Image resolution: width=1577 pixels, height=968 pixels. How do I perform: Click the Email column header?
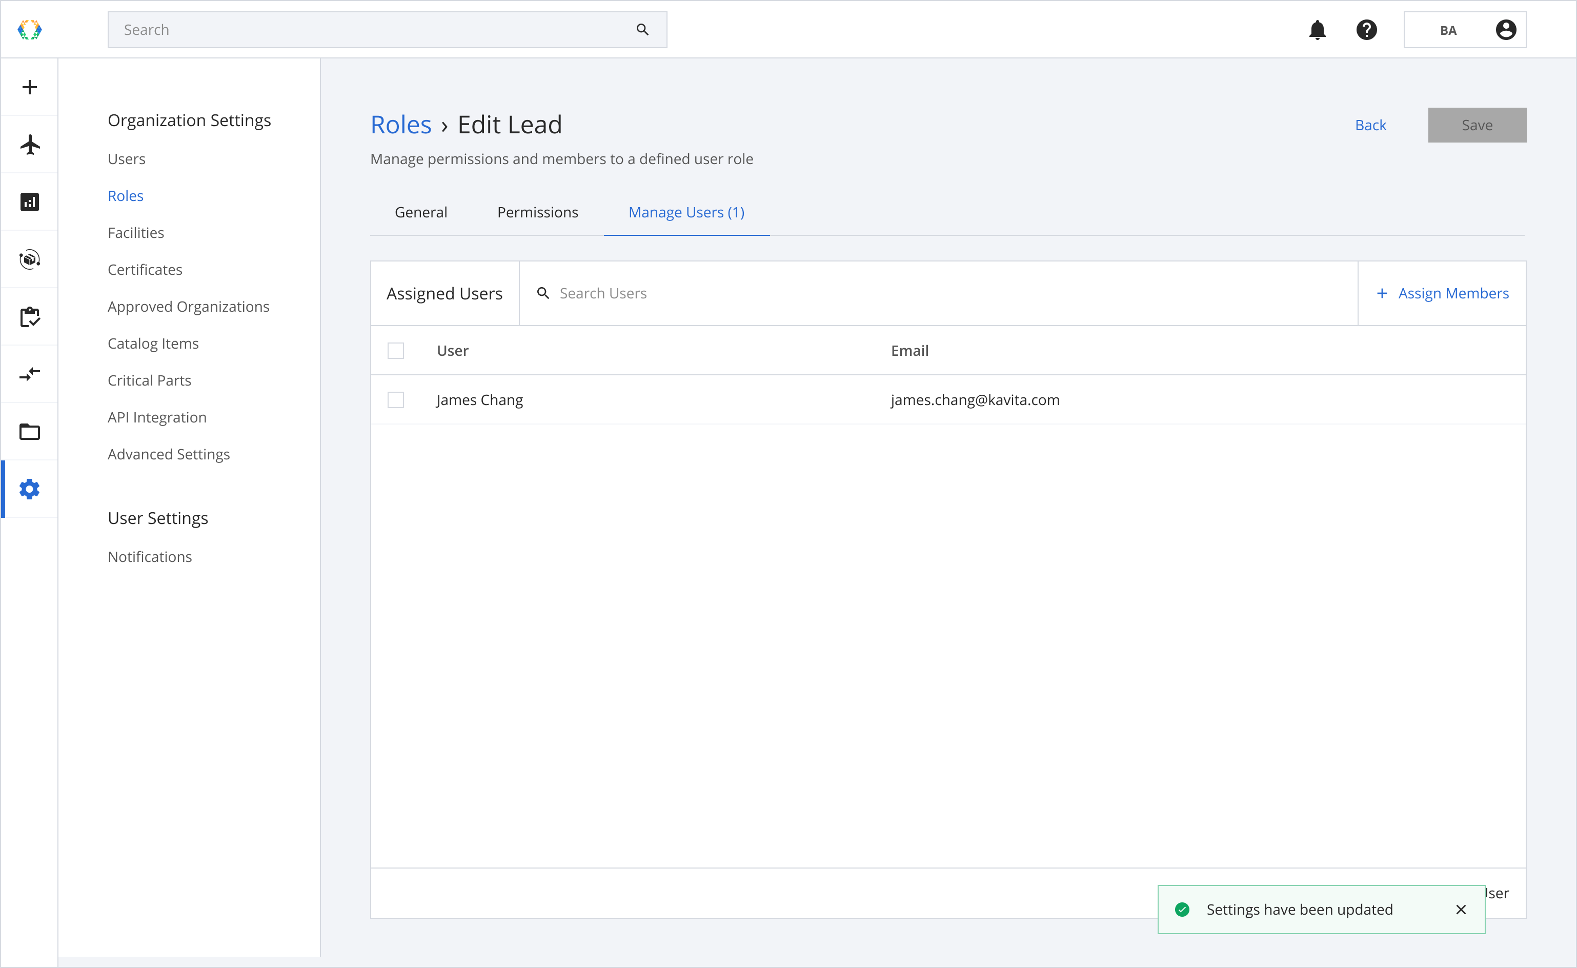[909, 351]
